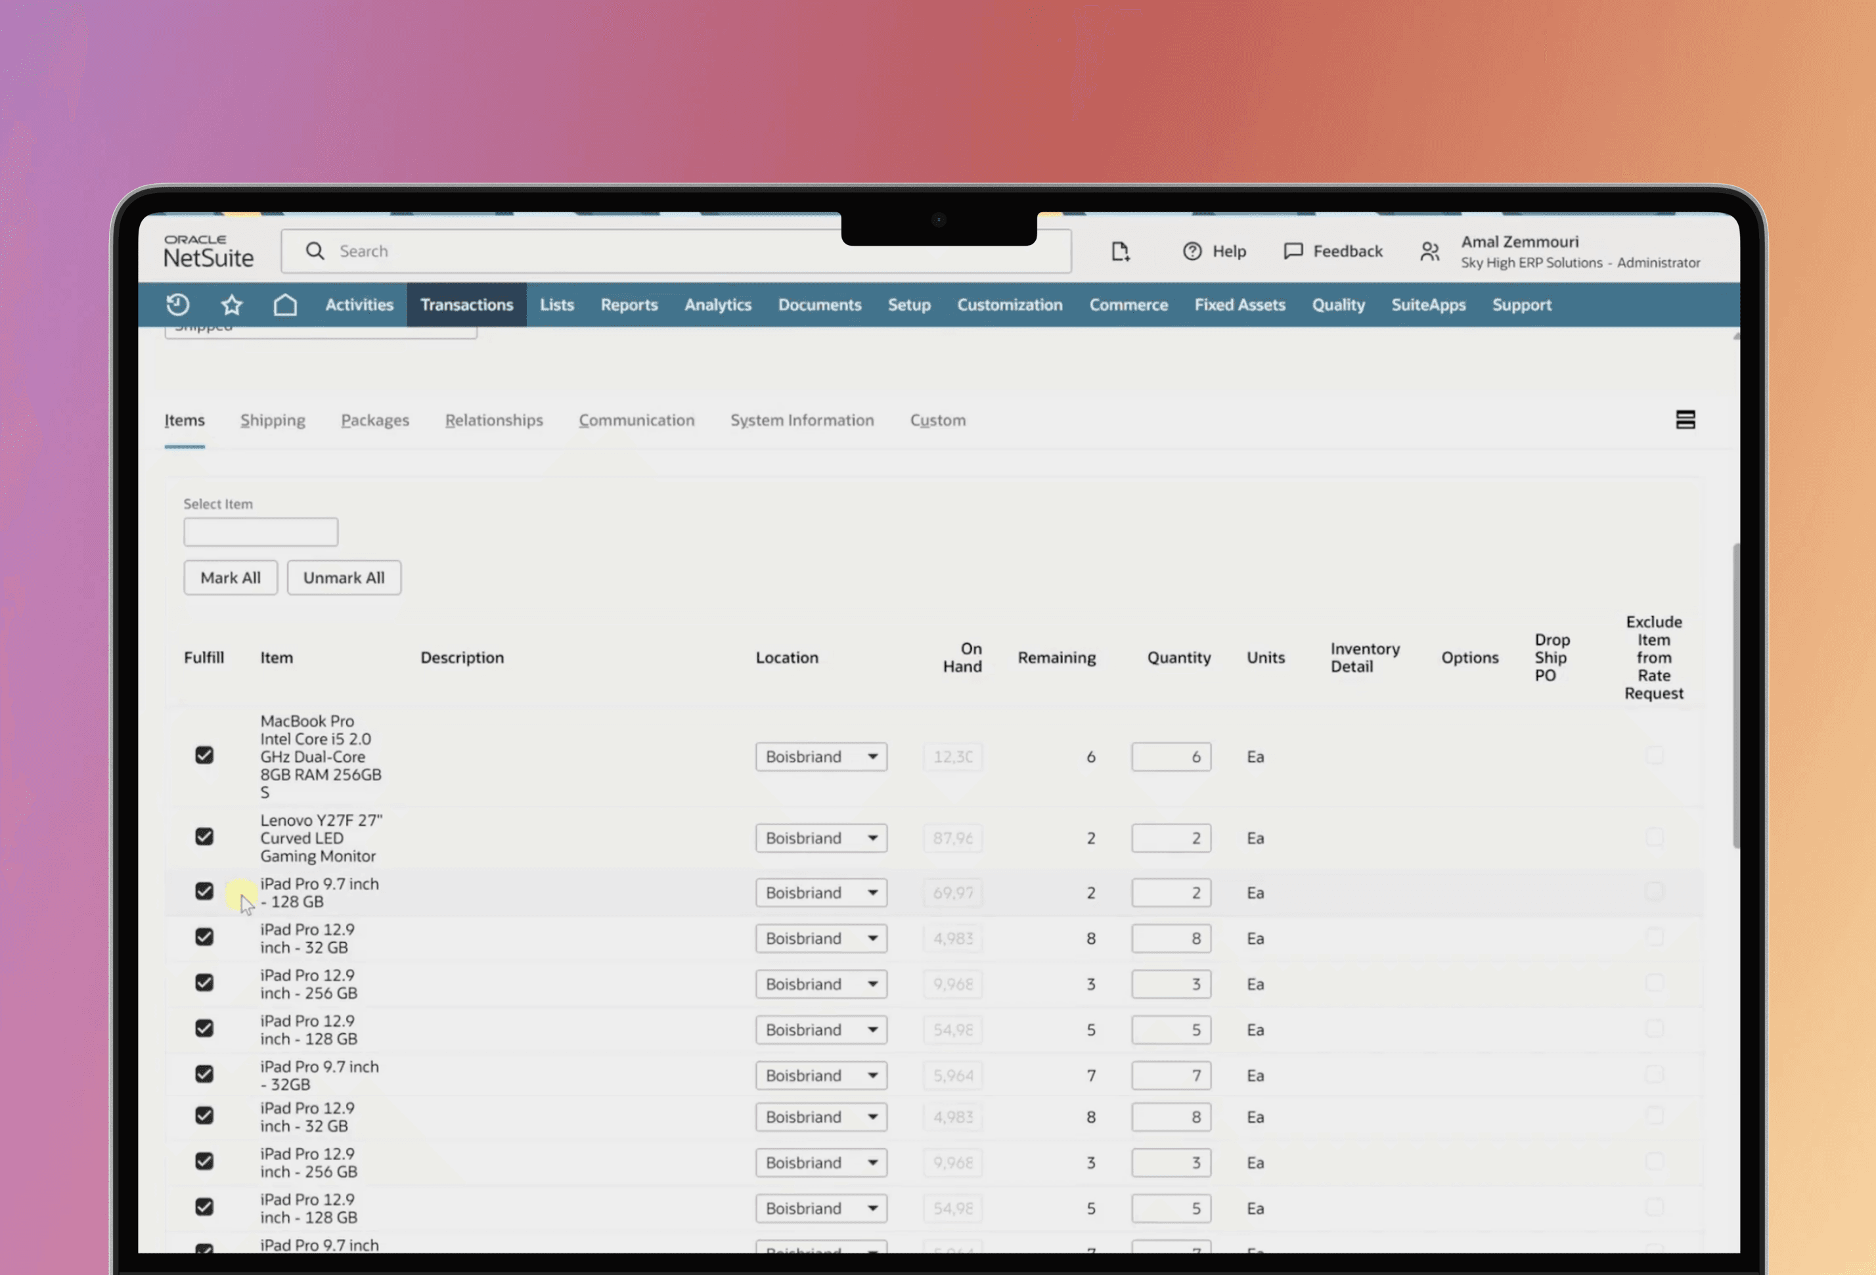
Task: Click Quantity field for iPad Pro 9.7 128 GB
Action: click(x=1171, y=892)
